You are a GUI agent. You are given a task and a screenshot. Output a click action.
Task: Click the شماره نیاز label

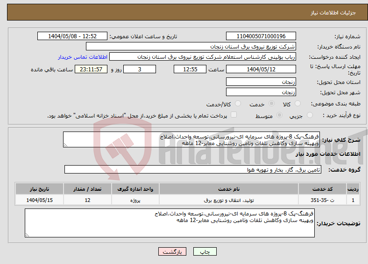[x=347, y=36]
